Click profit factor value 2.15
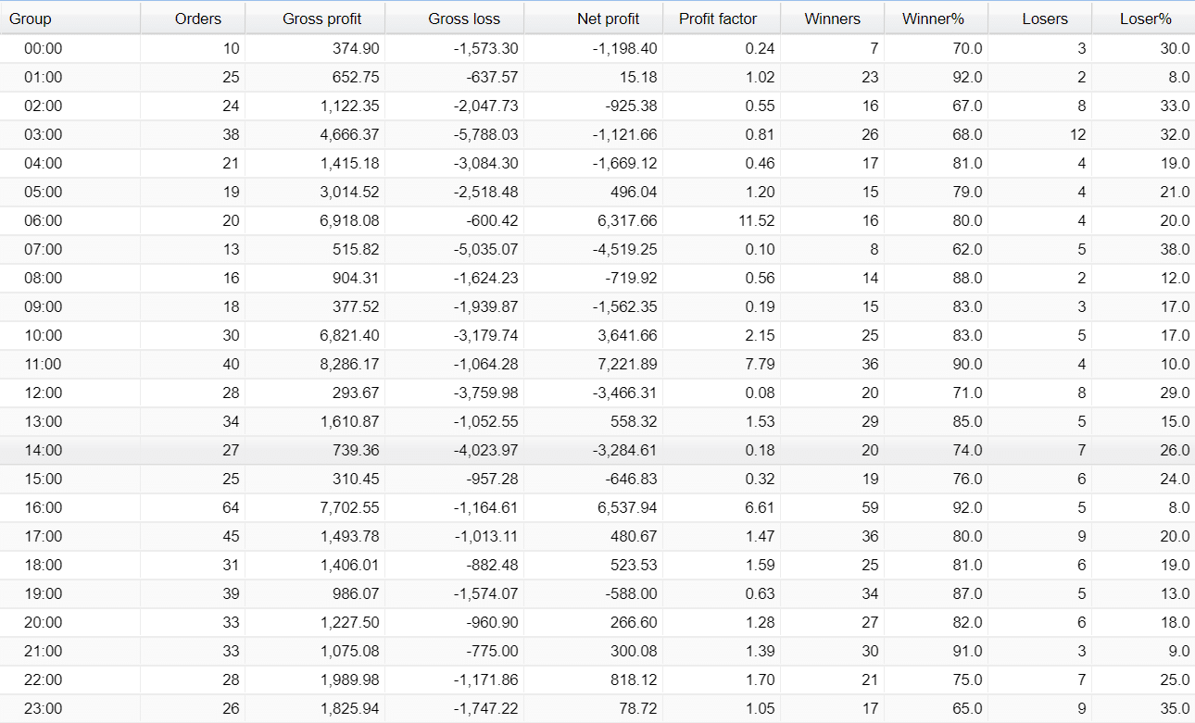 [761, 336]
